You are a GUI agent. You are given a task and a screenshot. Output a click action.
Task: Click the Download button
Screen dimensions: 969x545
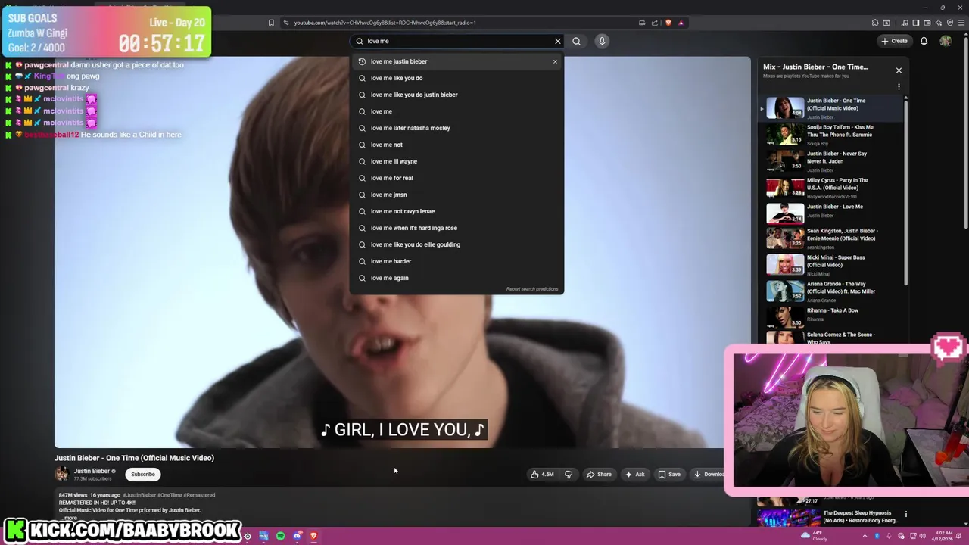point(707,474)
